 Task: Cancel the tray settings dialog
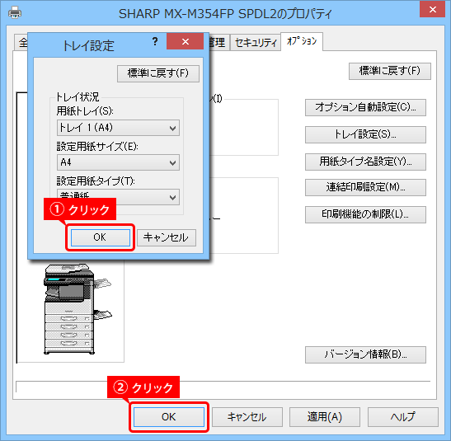click(x=167, y=237)
